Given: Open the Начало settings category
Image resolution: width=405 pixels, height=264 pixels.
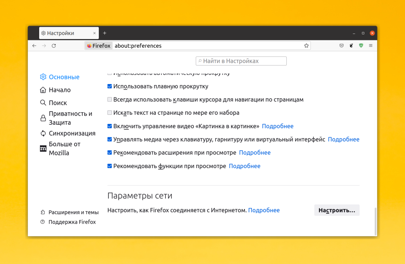Looking at the screenshot, I should [x=55, y=90].
